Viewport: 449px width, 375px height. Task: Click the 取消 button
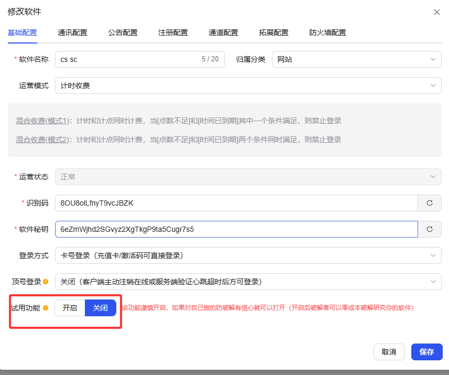point(389,352)
